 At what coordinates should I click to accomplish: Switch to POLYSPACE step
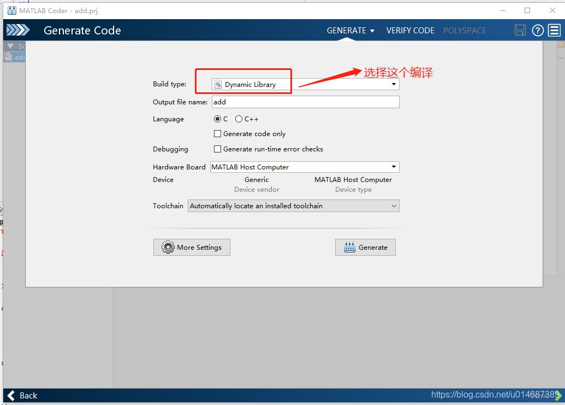click(465, 31)
